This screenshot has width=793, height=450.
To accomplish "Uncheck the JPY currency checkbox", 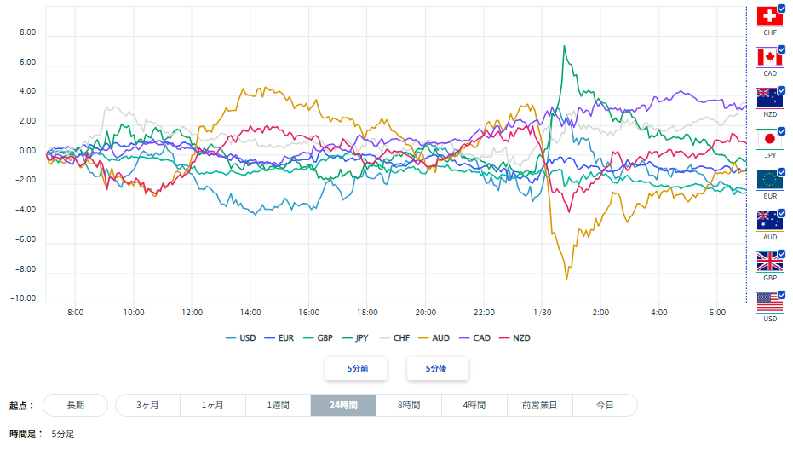I will [781, 131].
